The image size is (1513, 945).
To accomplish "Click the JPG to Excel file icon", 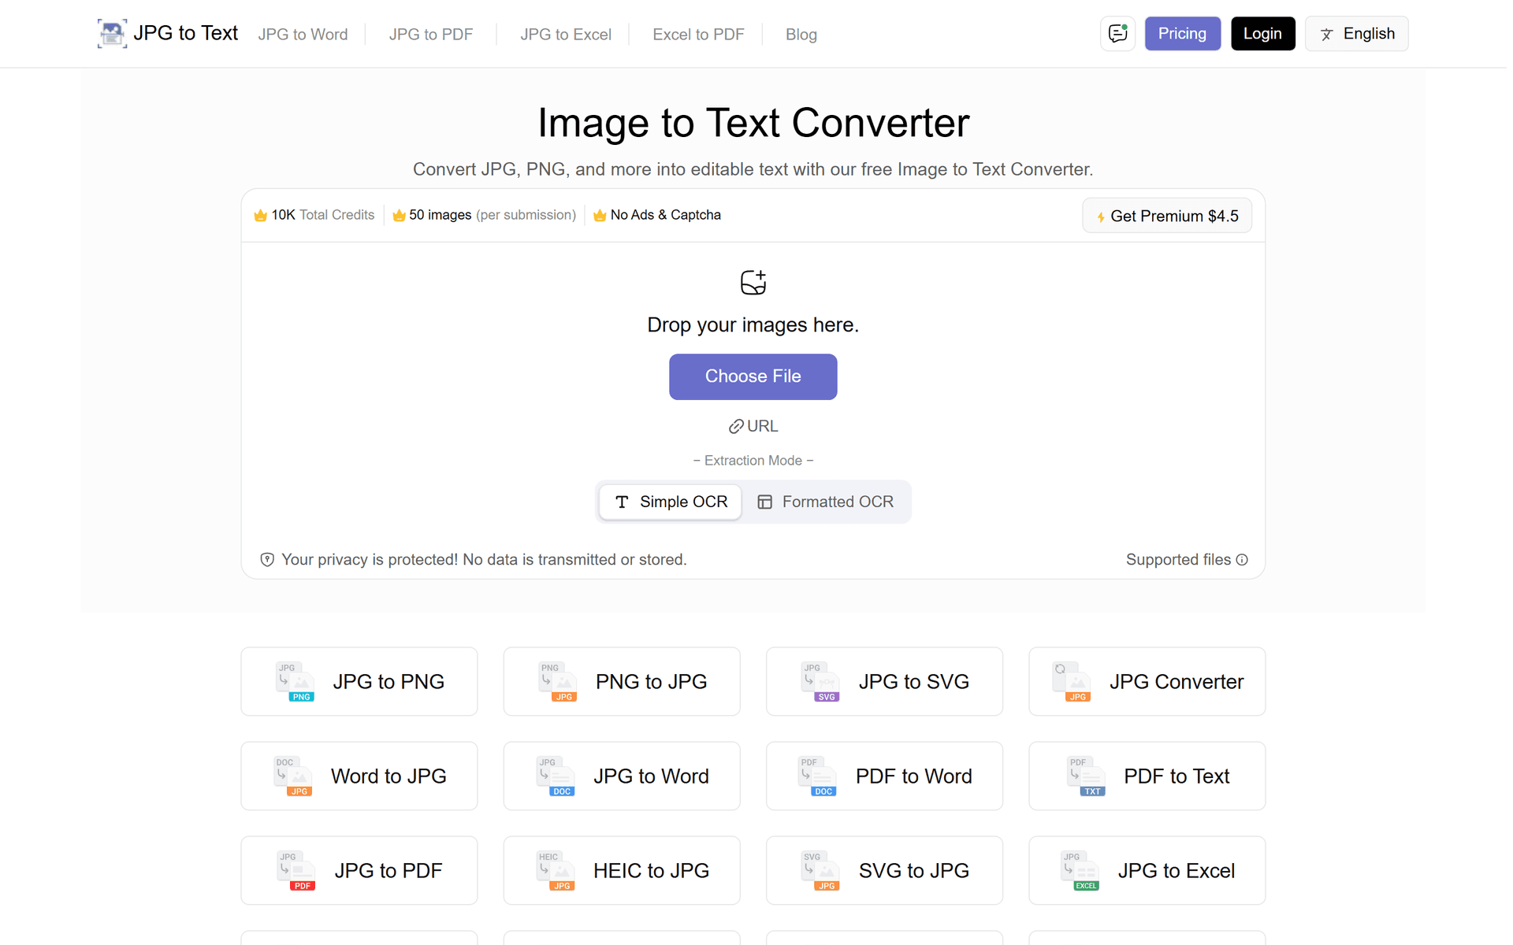I will click(x=1080, y=871).
